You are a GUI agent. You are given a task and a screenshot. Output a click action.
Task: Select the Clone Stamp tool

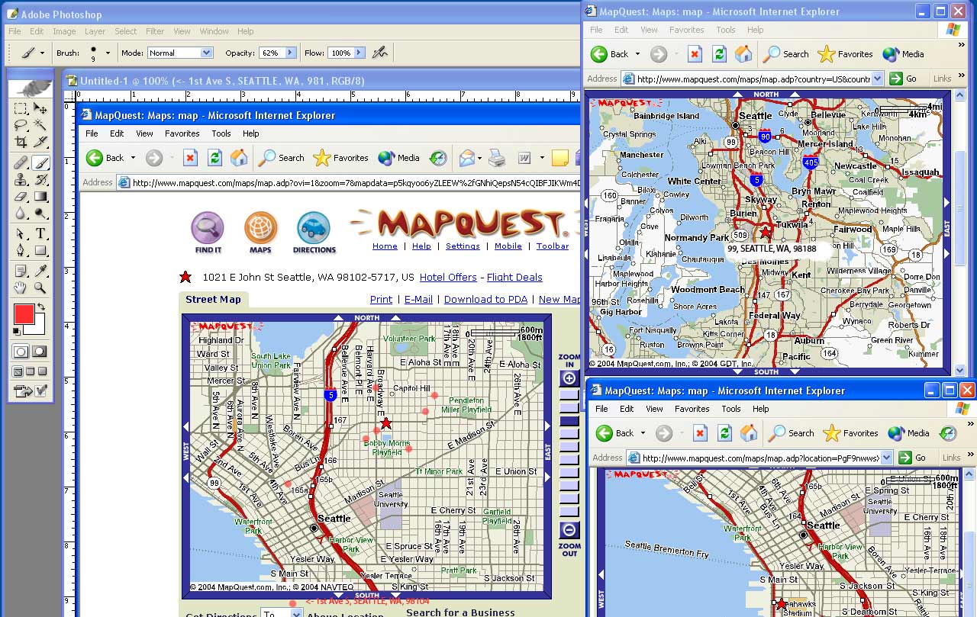coord(21,180)
